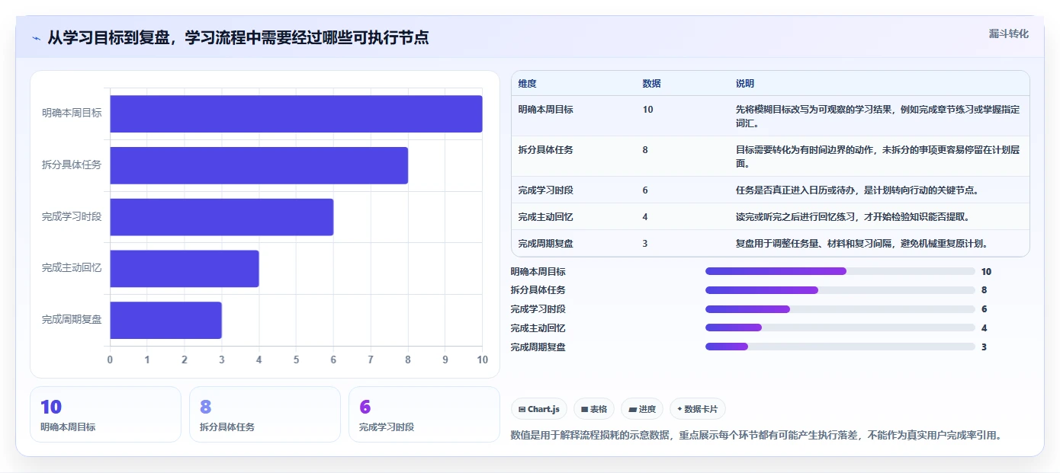This screenshot has height=473, width=1060.
Task: Click the 拆分具体任务 progress bar
Action: point(840,290)
